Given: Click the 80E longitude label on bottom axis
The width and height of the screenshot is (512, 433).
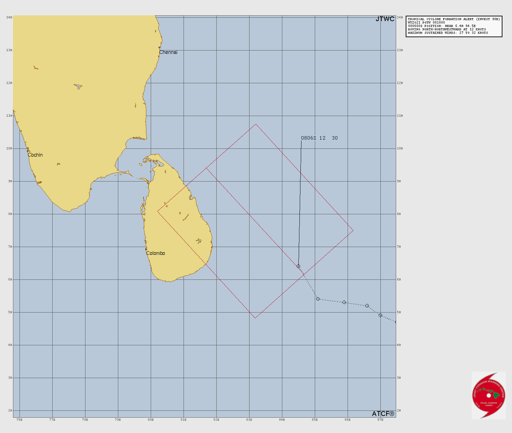Looking at the screenshot, I should (x=151, y=419).
